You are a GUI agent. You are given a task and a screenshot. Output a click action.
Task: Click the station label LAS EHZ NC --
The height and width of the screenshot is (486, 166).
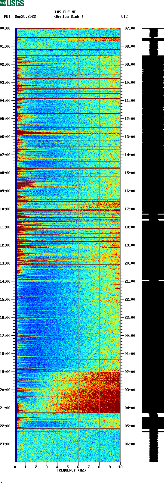pos(69,12)
